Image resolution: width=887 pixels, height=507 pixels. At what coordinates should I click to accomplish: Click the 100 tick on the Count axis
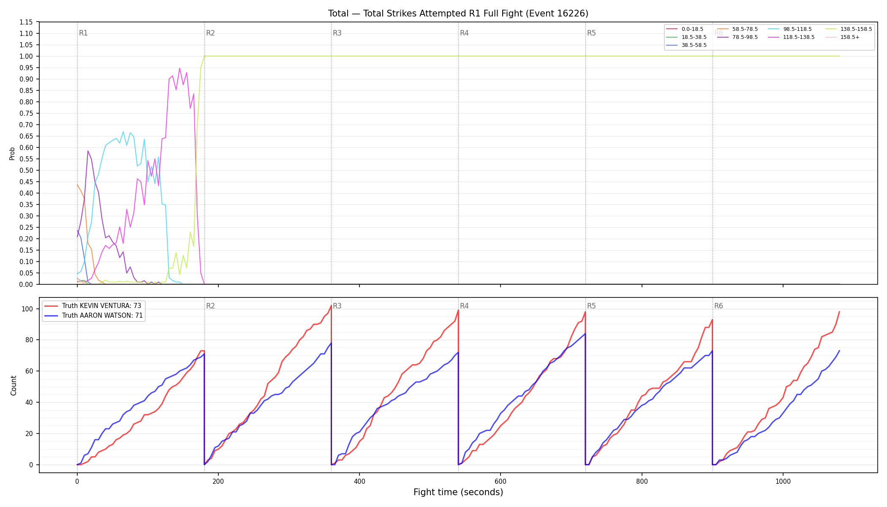28,309
